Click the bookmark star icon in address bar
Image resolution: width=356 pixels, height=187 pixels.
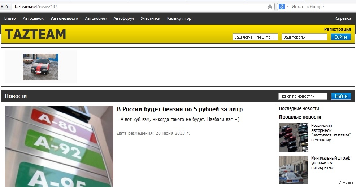[x=270, y=6]
